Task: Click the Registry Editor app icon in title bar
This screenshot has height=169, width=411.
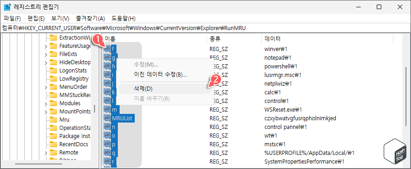Action: 7,7
